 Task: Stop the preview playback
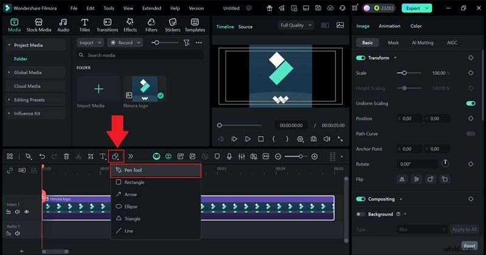tap(261, 139)
